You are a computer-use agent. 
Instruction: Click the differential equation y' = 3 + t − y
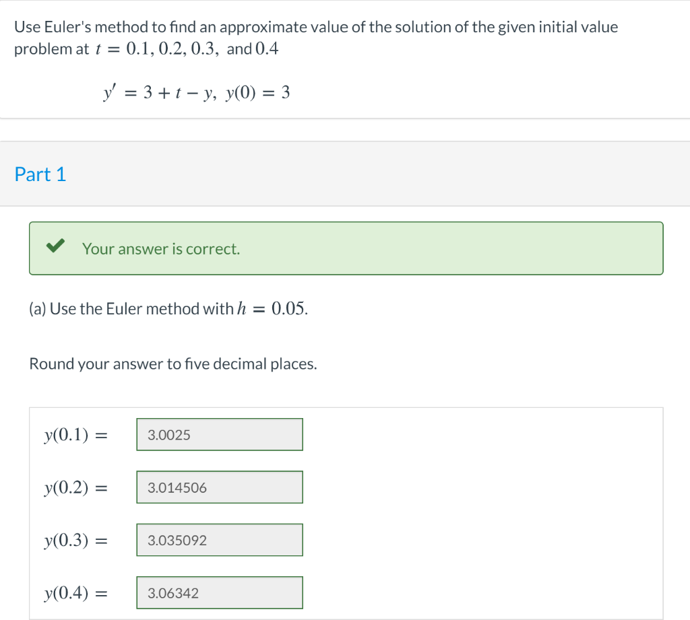pos(159,93)
